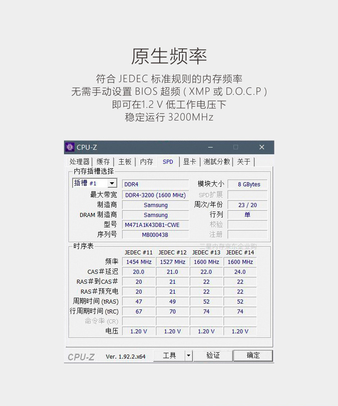Screen dimensions: 338x406
Task: Click the DDR4-3200 (1600 MHz) bandwidth field
Action: (155, 195)
